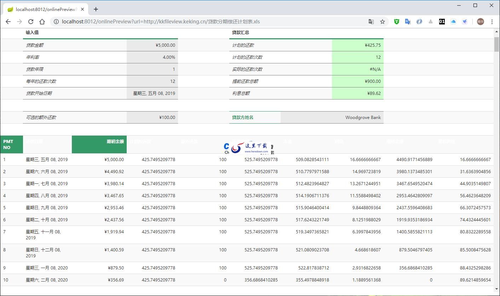The image size is (500, 296).
Task: Click the 精华 profile avatar
Action: 480,22
